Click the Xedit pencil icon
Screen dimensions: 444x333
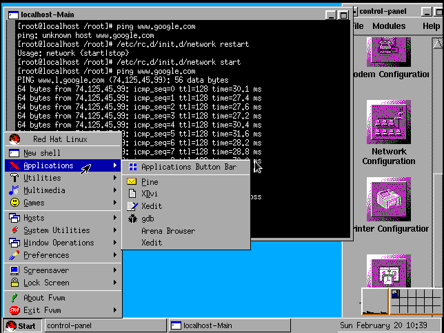point(132,206)
